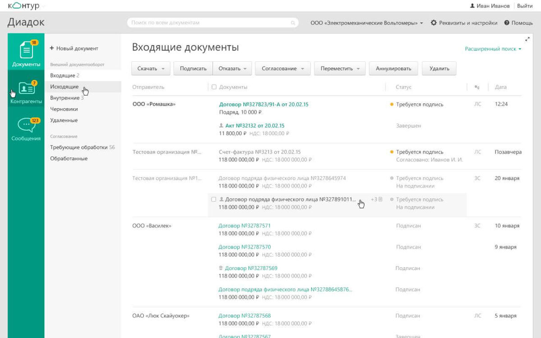The height and width of the screenshot is (338, 541).
Task: Open the Иван Иванов user profile
Action: pos(490,6)
